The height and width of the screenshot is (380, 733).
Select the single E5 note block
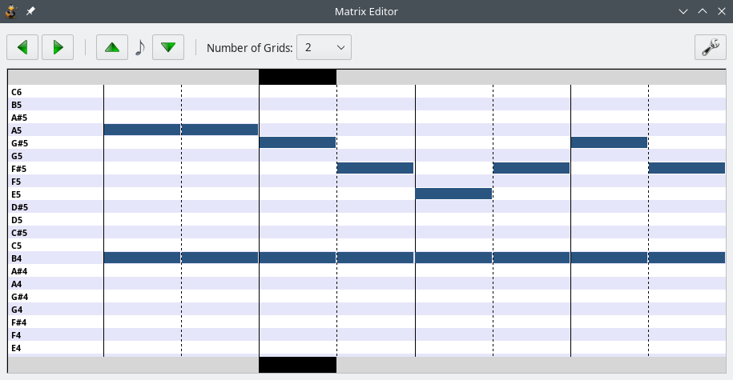(453, 194)
